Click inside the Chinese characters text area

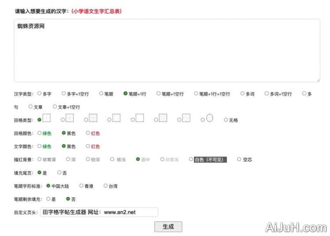pyautogui.click(x=167, y=50)
